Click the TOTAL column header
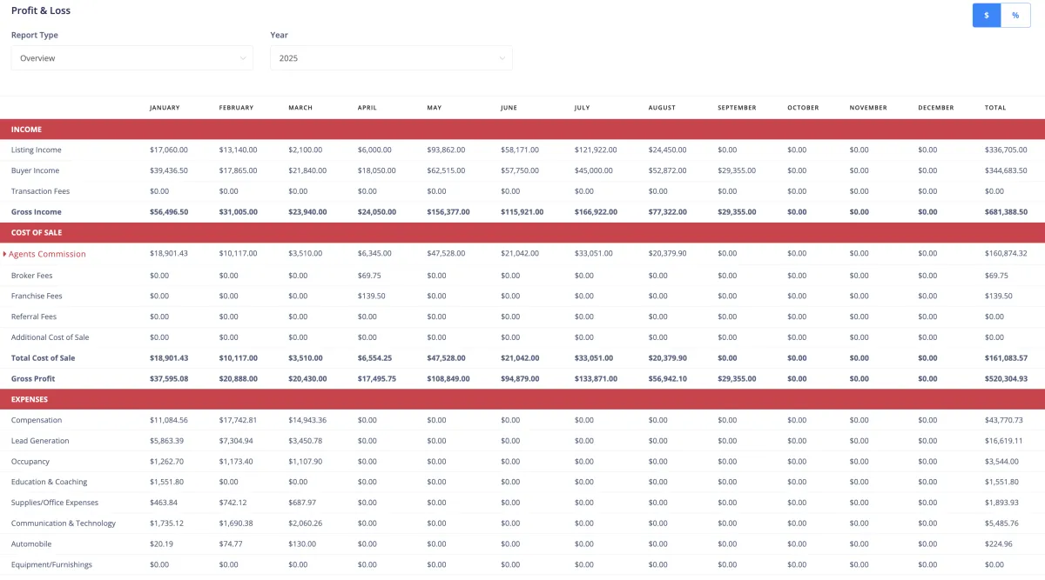The width and height of the screenshot is (1045, 580). coord(995,108)
